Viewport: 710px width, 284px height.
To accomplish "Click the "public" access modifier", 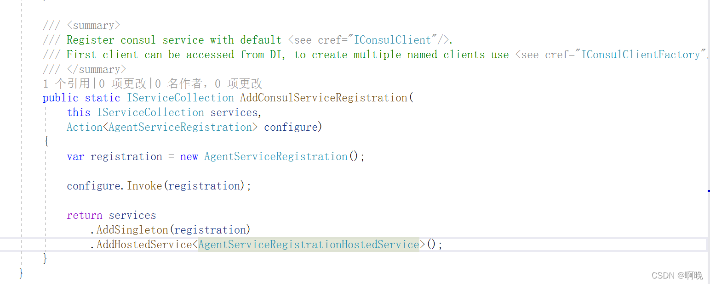I will pos(61,98).
